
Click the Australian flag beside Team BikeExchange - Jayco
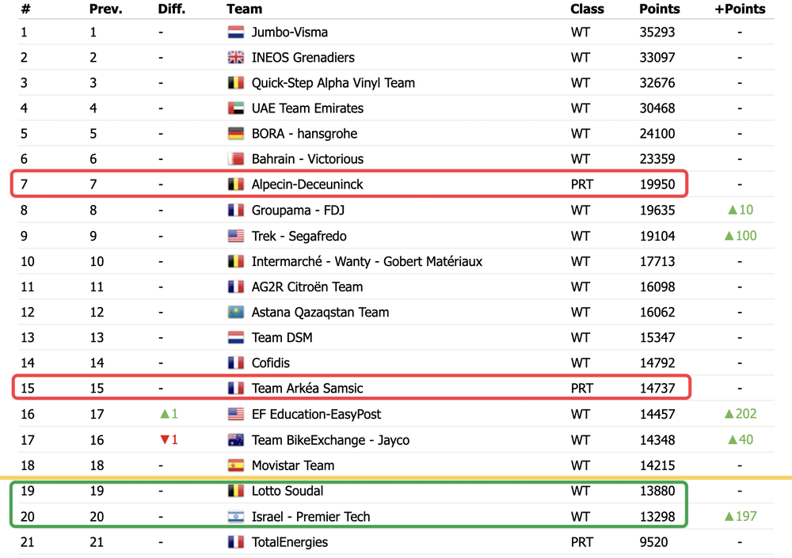(236, 440)
